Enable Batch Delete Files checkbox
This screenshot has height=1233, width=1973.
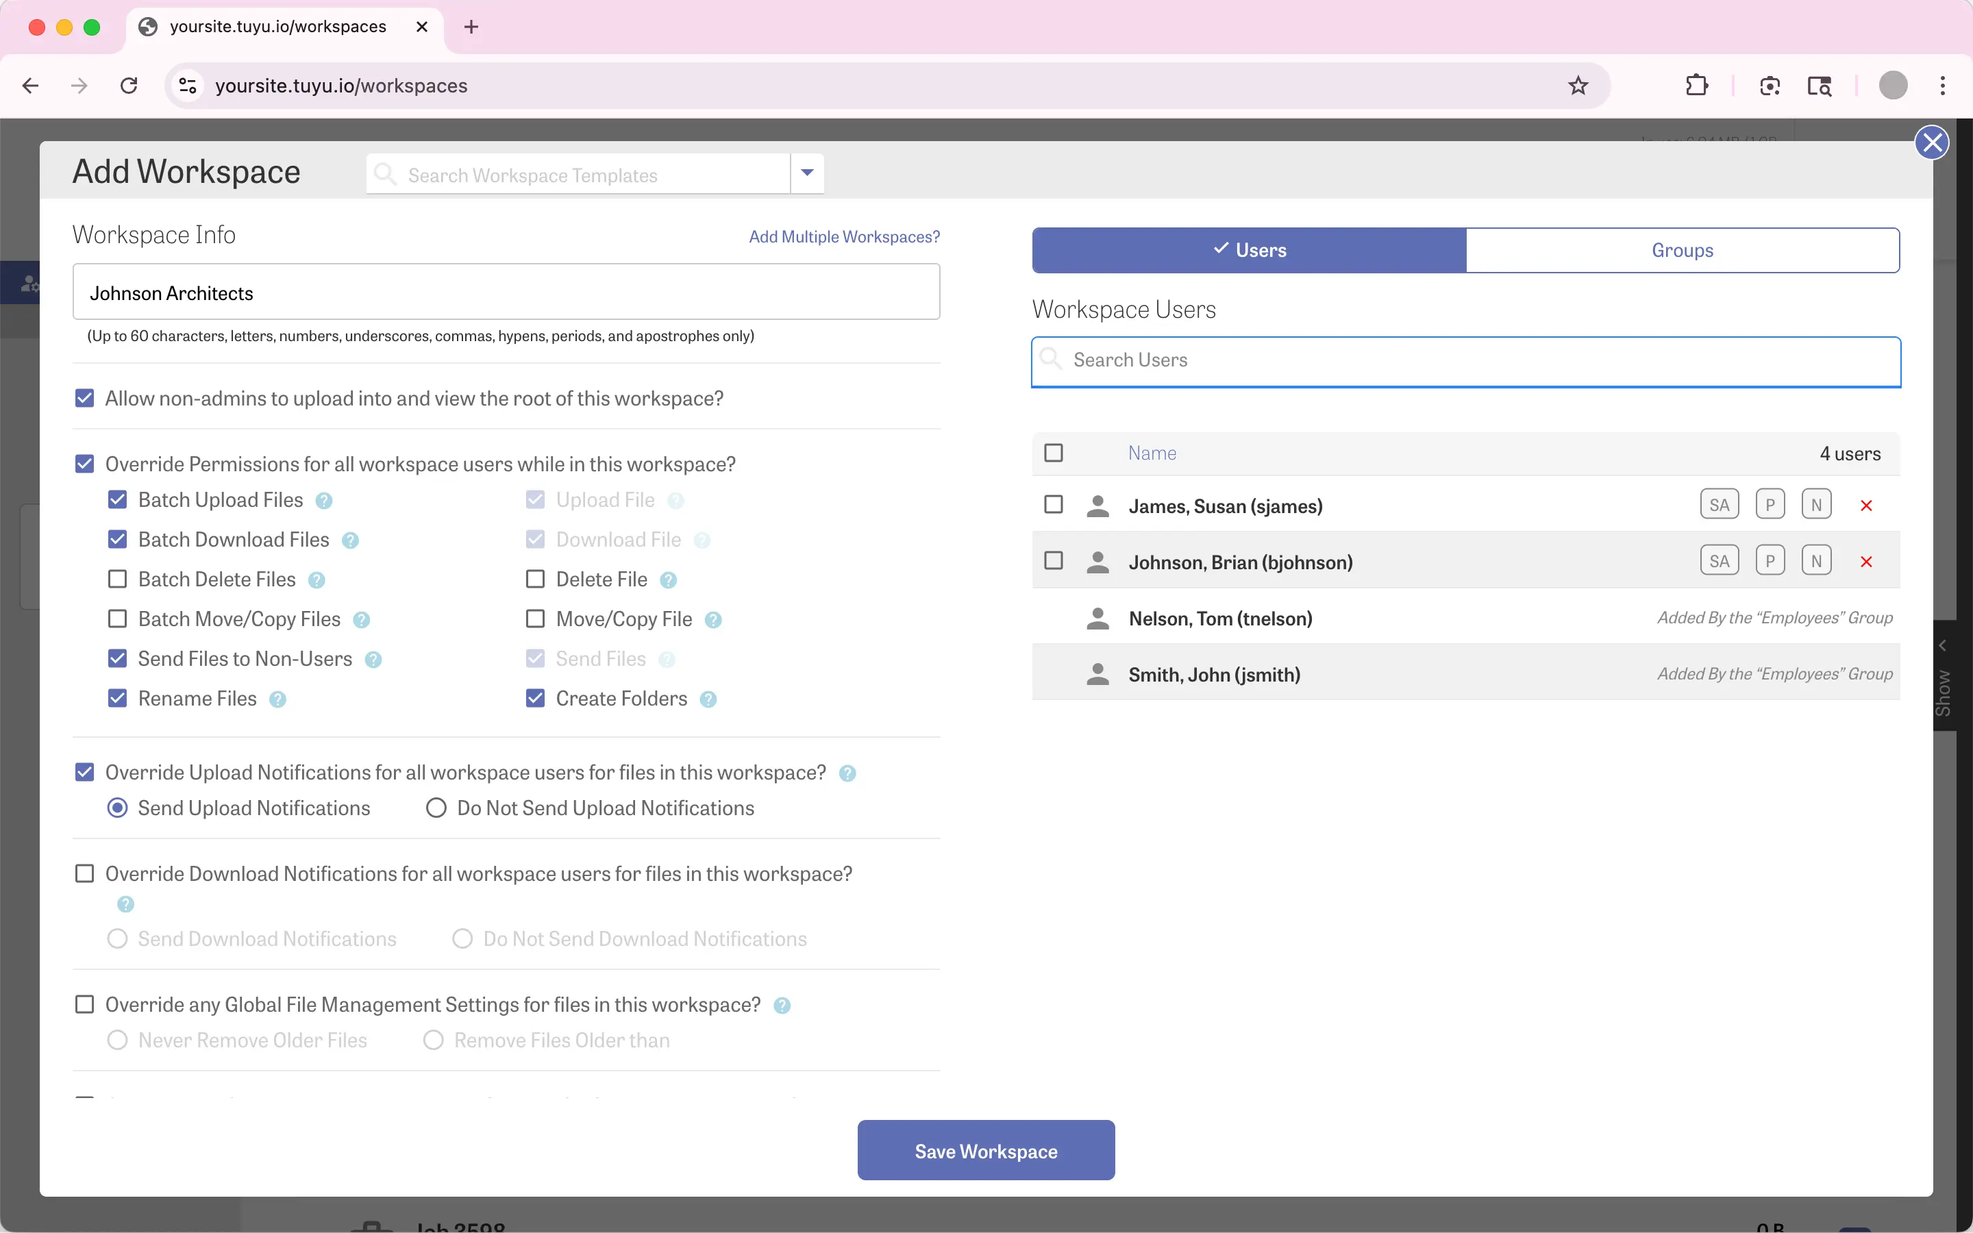point(117,579)
